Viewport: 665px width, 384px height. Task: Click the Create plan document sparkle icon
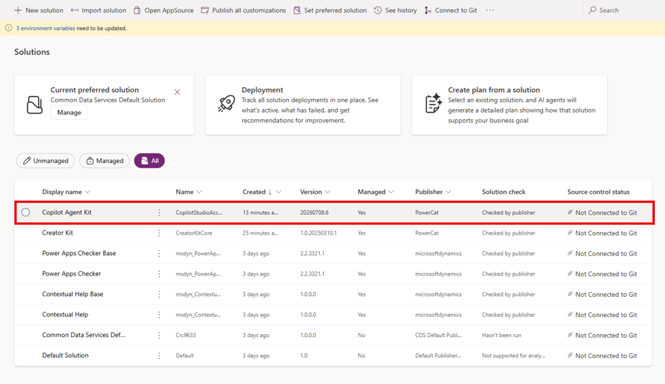(x=433, y=104)
